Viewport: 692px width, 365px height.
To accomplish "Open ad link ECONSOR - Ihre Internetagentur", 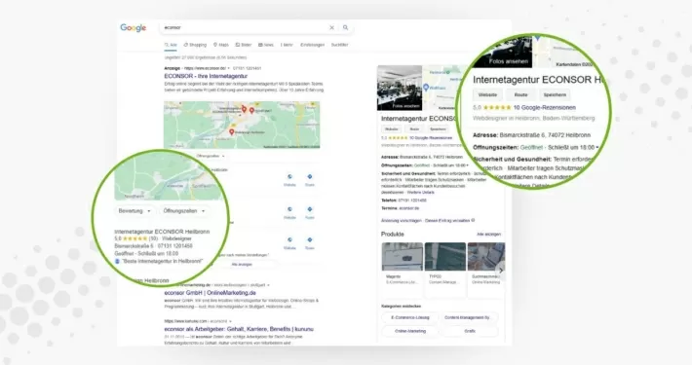I will point(206,76).
